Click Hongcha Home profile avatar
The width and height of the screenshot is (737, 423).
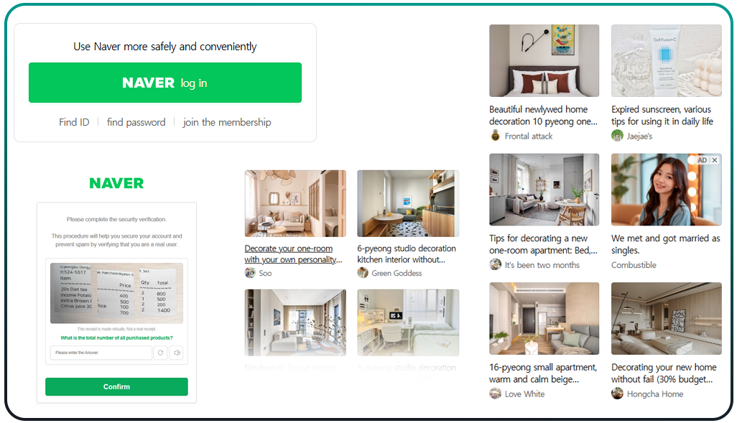pos(617,394)
